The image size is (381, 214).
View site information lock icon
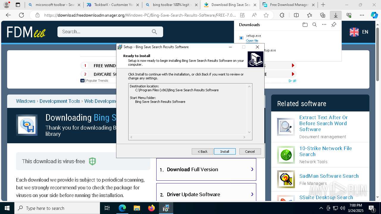(x=37, y=15)
